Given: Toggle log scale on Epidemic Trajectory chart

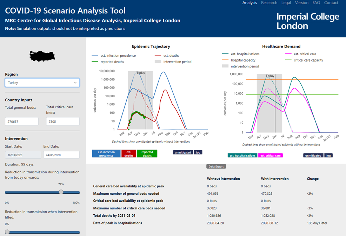Looking at the screenshot, I should pos(198,152).
